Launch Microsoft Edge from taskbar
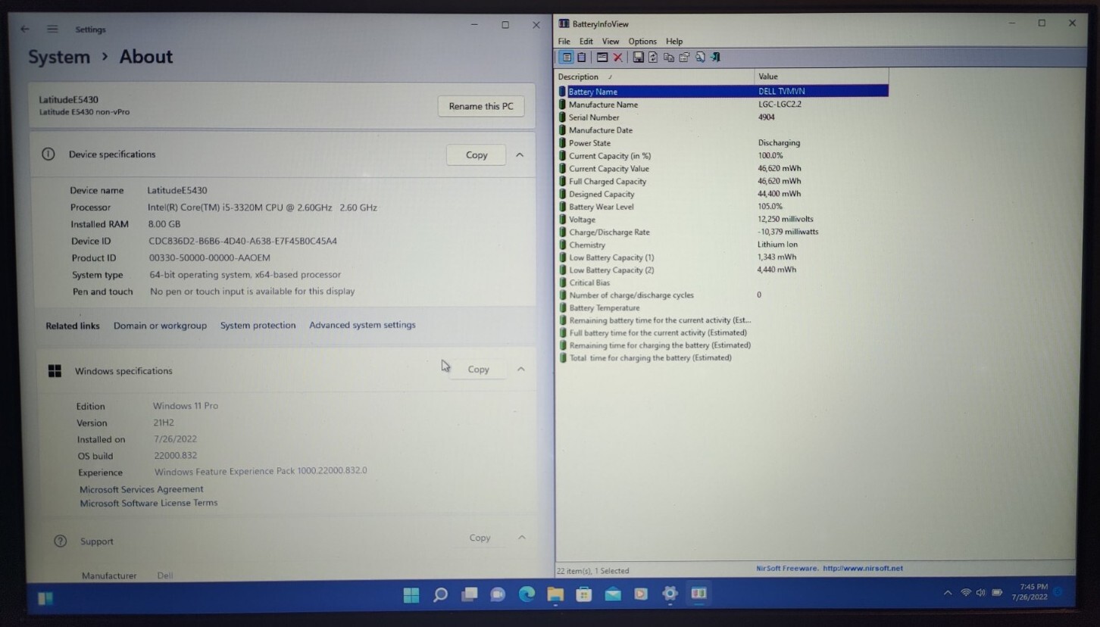 point(527,594)
